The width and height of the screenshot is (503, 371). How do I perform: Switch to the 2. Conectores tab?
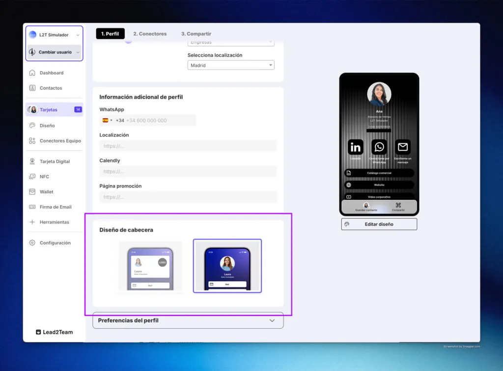tap(150, 34)
